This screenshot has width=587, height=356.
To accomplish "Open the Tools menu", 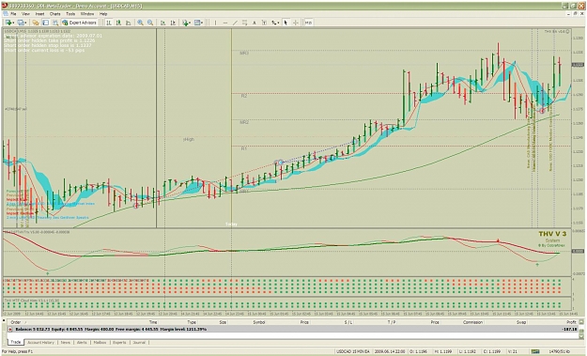I will pos(70,14).
